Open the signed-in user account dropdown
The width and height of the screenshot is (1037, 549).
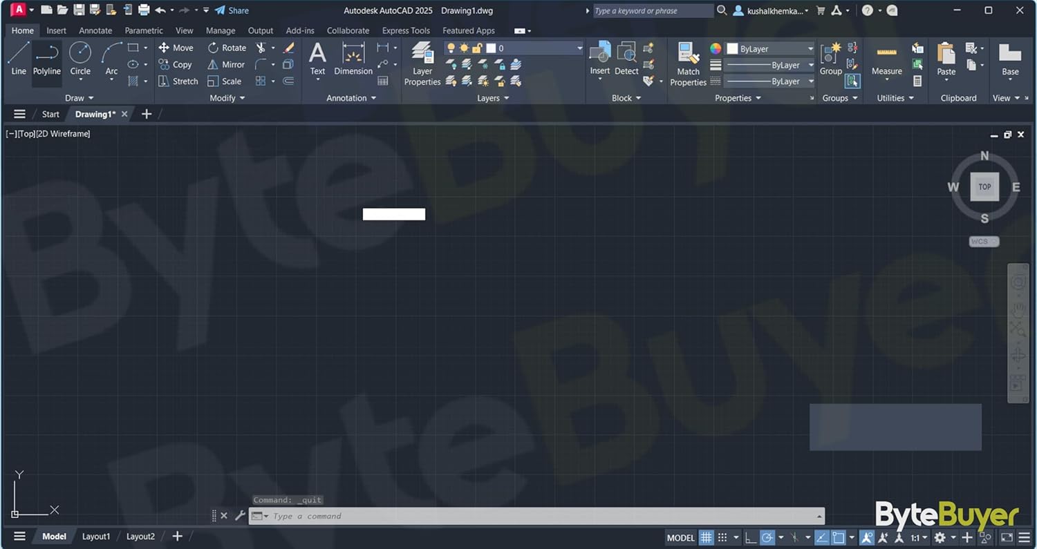pyautogui.click(x=769, y=10)
